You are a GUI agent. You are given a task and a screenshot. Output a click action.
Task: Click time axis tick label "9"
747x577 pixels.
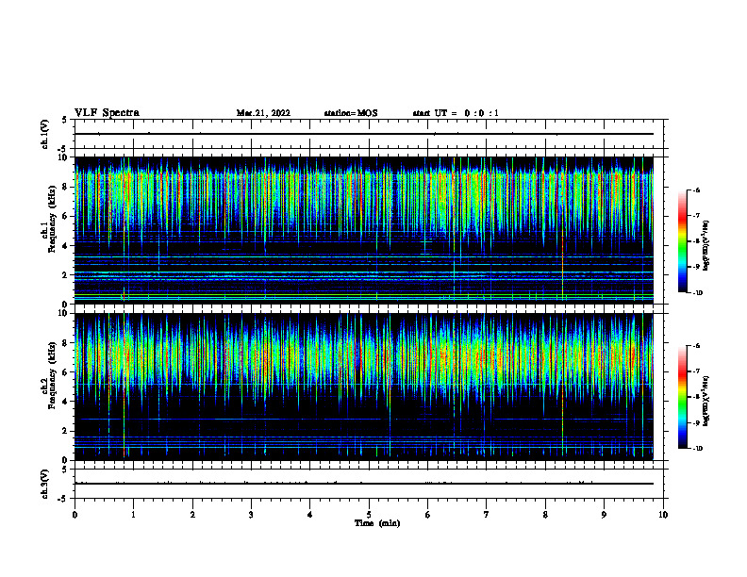(604, 515)
